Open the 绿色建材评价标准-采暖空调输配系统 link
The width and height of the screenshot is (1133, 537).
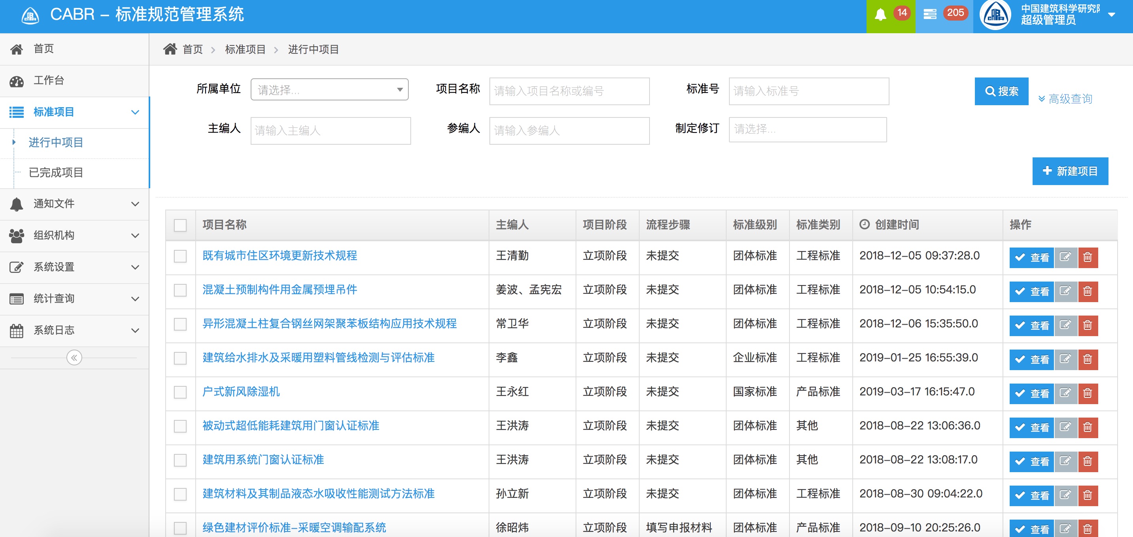[x=294, y=528]
